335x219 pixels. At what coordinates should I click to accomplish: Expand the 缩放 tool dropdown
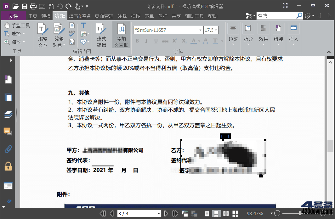(x=24, y=42)
